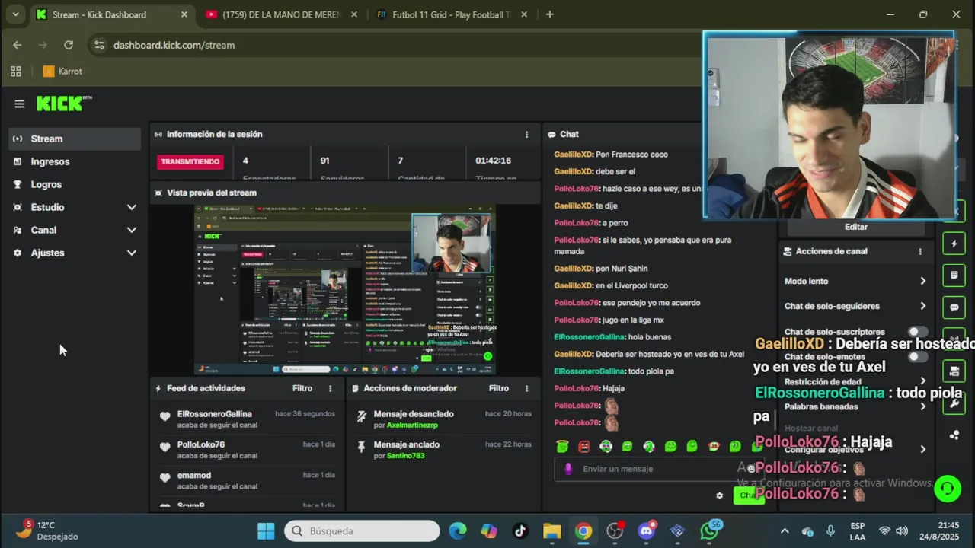Open the kebab menu of Acciones de canal

[x=920, y=251]
